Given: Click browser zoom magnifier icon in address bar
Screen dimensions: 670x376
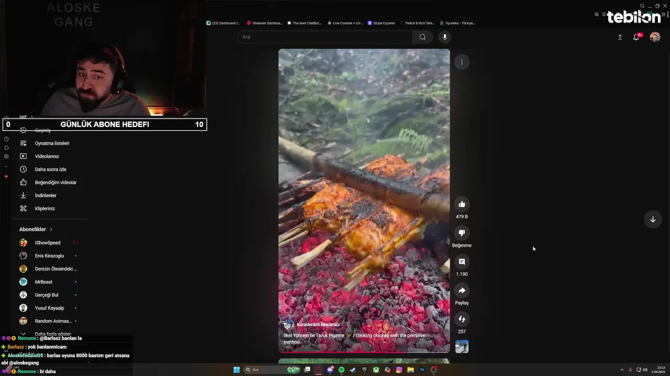Looking at the screenshot, I should click(597, 15).
